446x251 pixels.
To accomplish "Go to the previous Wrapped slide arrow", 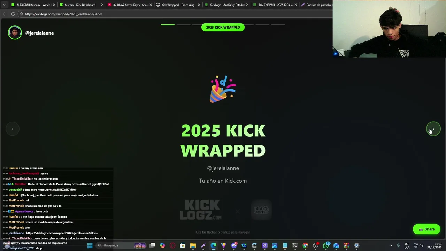I will [x=13, y=129].
